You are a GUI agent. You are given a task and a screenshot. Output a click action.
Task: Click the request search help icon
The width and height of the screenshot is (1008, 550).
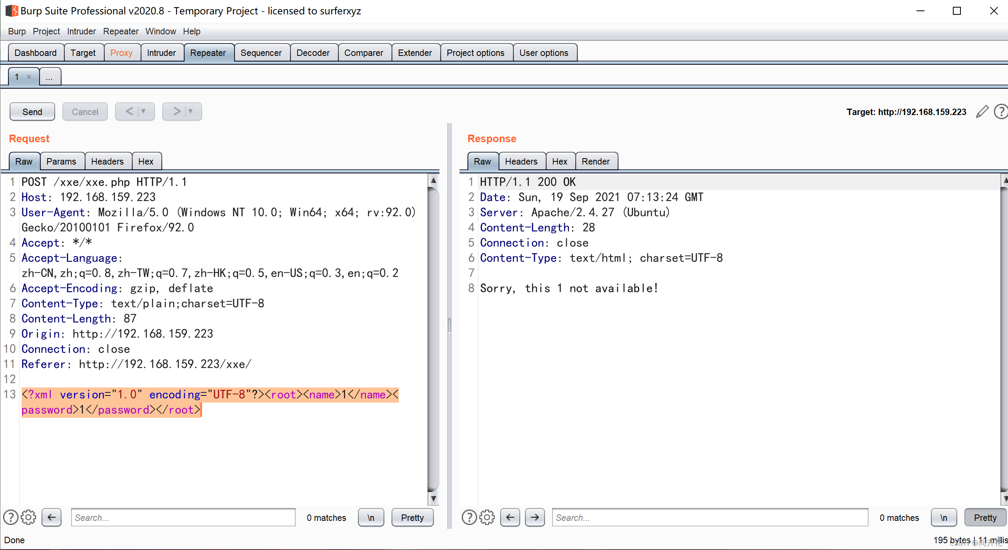tap(11, 517)
